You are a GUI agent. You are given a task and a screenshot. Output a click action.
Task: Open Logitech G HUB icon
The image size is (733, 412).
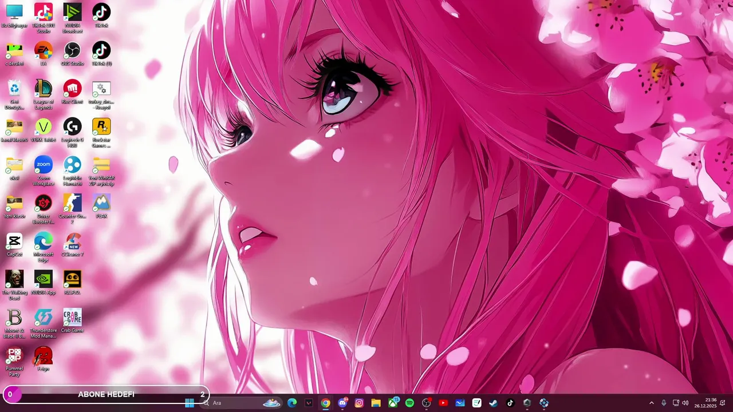(72, 133)
